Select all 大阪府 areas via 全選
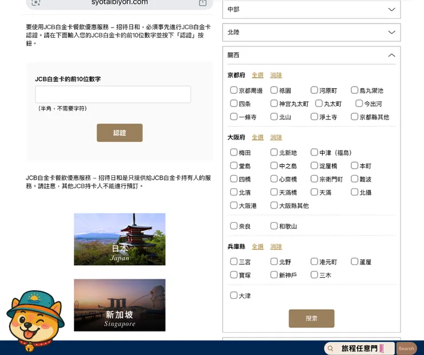Viewport: 424px width, 355px height. click(257, 137)
